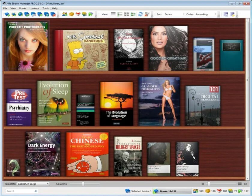Click the large thumbnail size icon
The image size is (252, 196).
pyautogui.click(x=240, y=184)
